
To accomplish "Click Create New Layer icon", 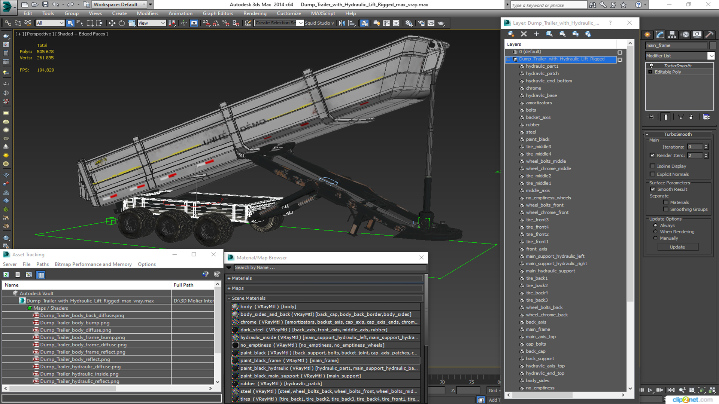I will 511,34.
